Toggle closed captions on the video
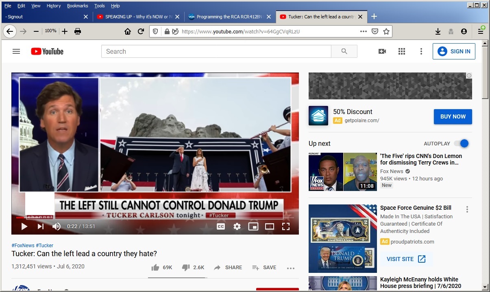The width and height of the screenshot is (490, 292). pyautogui.click(x=221, y=226)
